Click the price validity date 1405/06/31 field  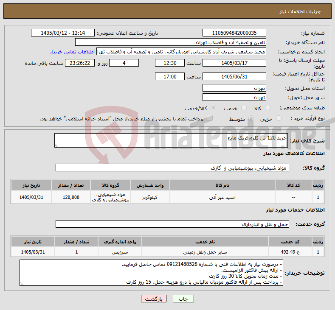click(234, 77)
